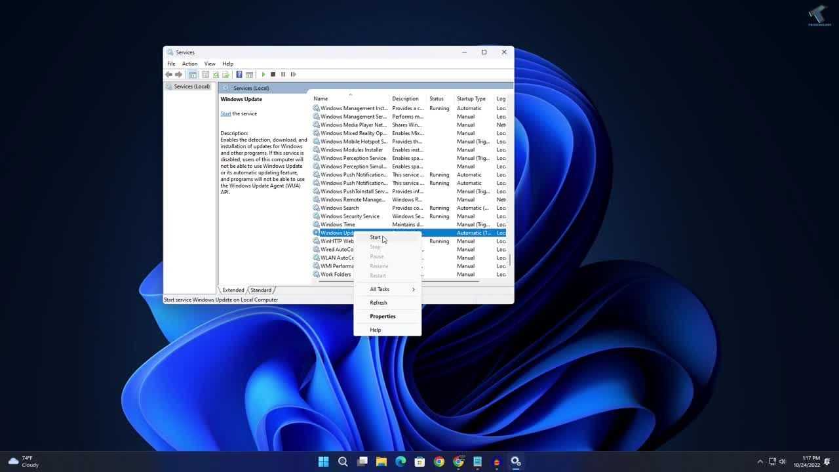The width and height of the screenshot is (839, 472).
Task: Open Microsoft Edge from the taskbar
Action: point(400,462)
